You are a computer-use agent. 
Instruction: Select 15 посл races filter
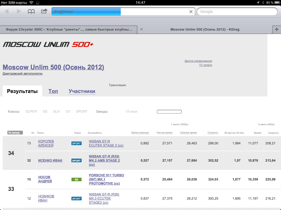click(131, 112)
